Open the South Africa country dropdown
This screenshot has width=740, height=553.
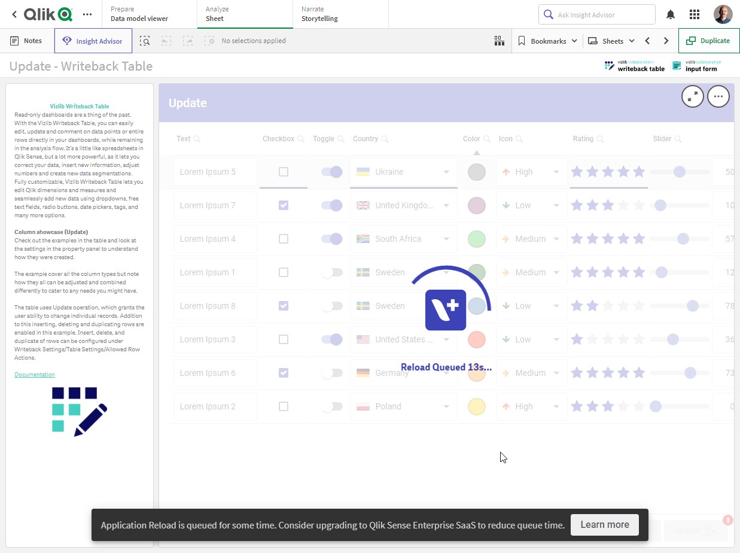pos(404,239)
